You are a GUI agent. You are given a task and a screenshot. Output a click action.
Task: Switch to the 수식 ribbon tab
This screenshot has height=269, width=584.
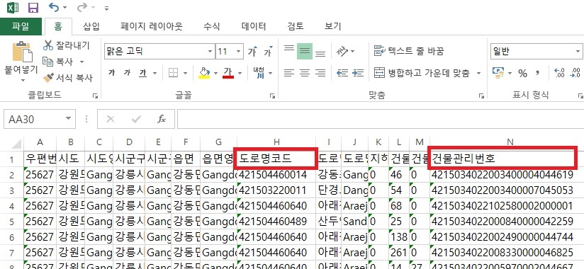pos(211,26)
